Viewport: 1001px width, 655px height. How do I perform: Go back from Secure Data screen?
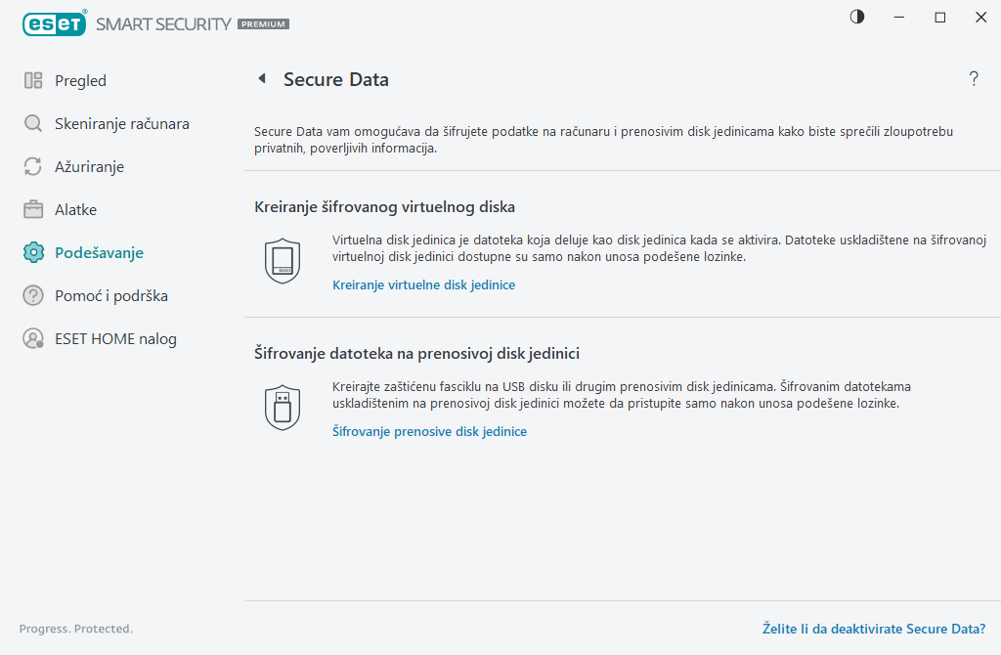click(x=261, y=78)
